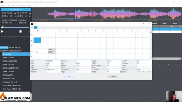Dismiss the dialog with Cancel button

click(113, 76)
